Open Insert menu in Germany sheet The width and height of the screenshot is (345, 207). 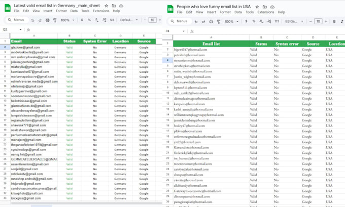pyautogui.click(x=48, y=11)
